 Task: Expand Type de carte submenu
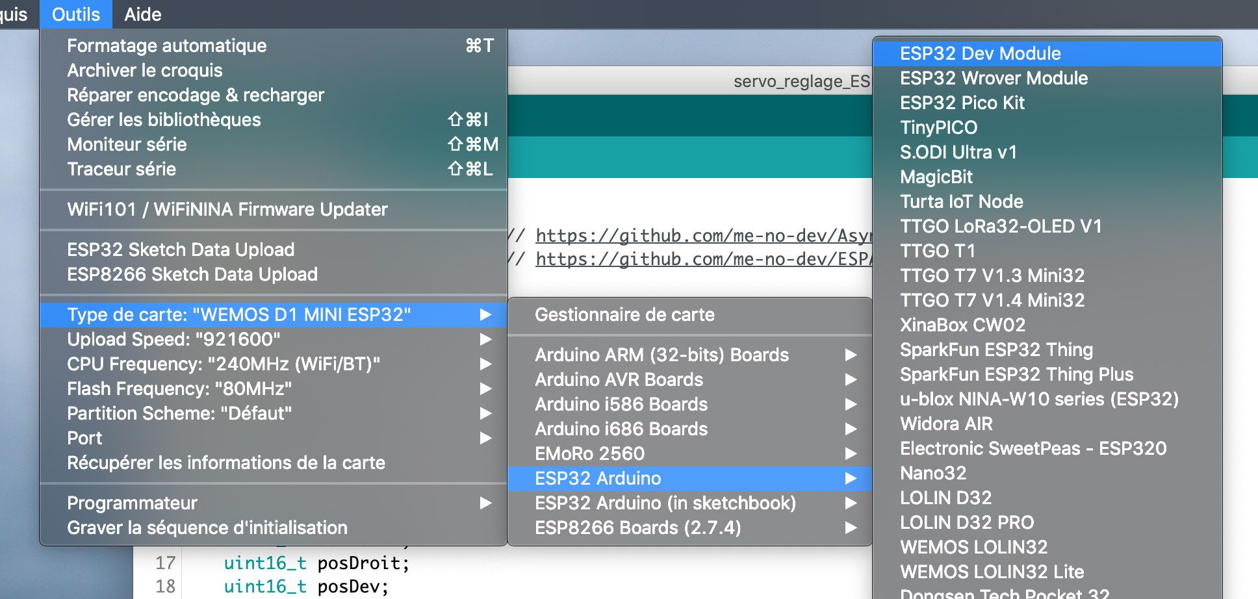[274, 314]
